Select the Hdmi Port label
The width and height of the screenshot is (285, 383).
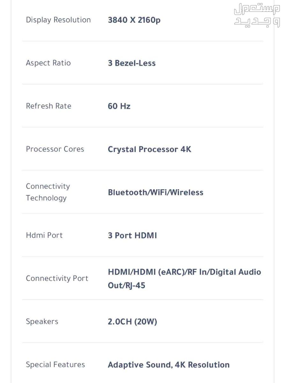pos(44,235)
